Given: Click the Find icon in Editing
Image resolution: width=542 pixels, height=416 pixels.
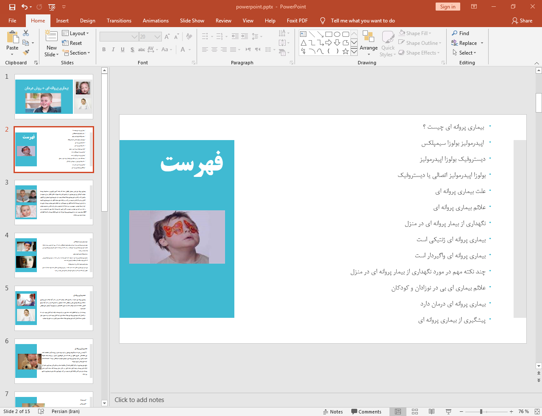Looking at the screenshot, I should 461,33.
